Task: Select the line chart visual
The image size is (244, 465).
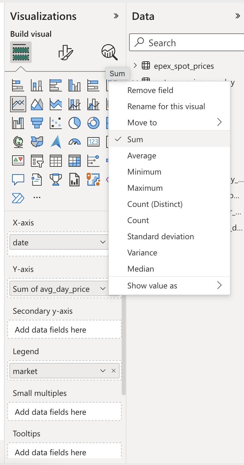Action: (x=18, y=104)
